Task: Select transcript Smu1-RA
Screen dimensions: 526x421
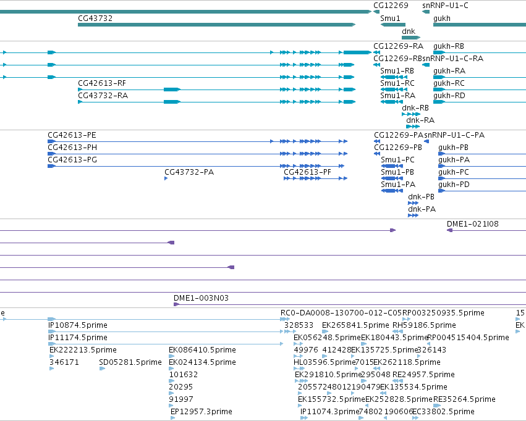Action: click(392, 102)
